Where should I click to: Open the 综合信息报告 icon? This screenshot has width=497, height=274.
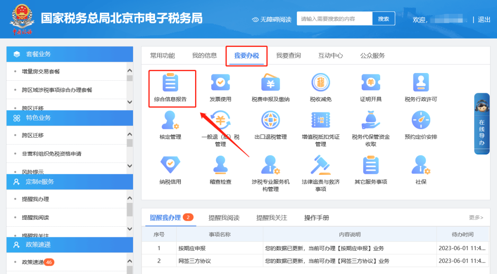(170, 83)
